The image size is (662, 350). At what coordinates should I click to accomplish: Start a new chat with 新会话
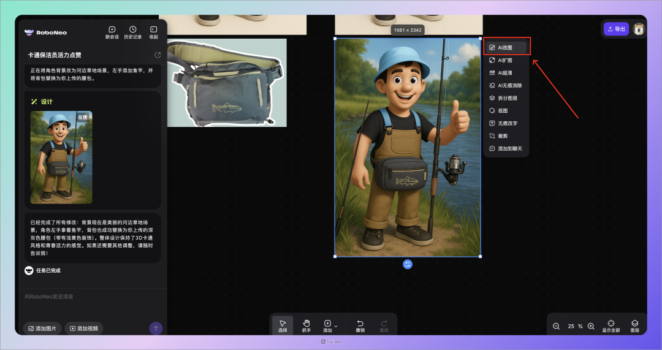coord(112,32)
